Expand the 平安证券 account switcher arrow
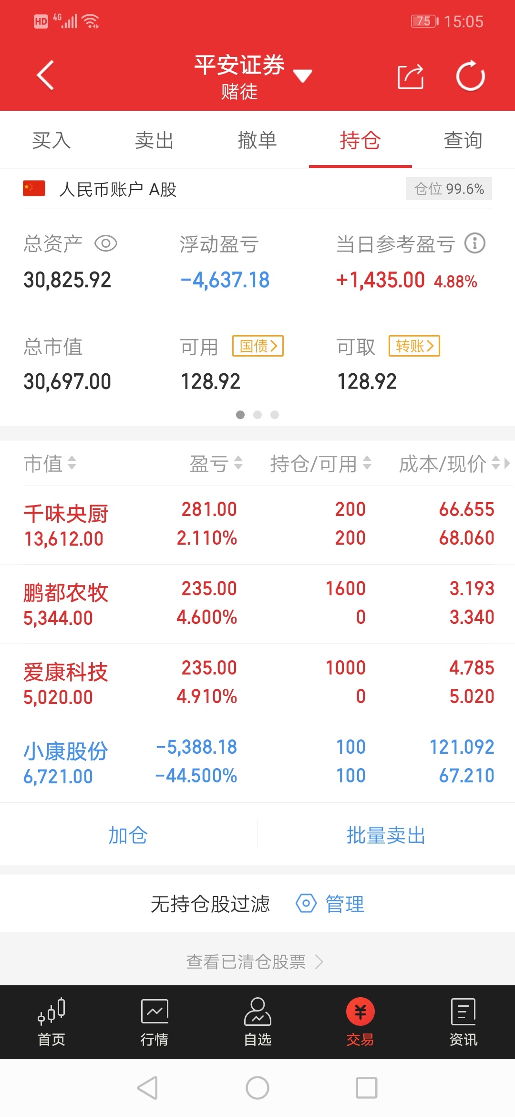515x1117 pixels. click(x=303, y=75)
